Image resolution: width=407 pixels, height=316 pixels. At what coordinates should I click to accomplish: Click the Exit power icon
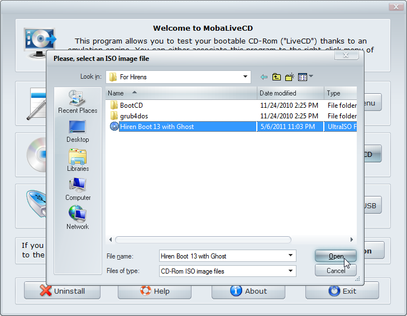coord(334,291)
